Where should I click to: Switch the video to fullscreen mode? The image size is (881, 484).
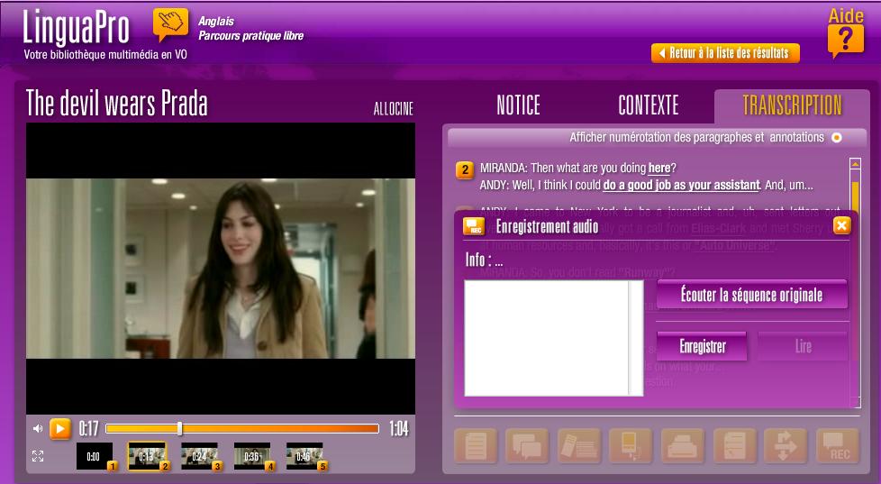pyautogui.click(x=38, y=456)
